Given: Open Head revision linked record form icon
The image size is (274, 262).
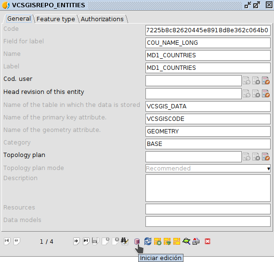Looking at the screenshot, I should click(266, 93).
